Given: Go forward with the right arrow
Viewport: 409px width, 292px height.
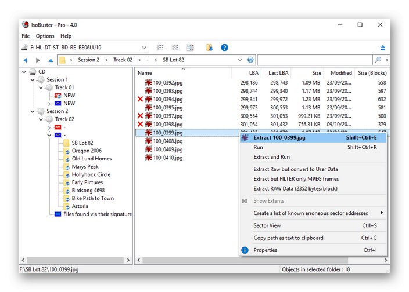Looking at the screenshot, I should [x=38, y=60].
